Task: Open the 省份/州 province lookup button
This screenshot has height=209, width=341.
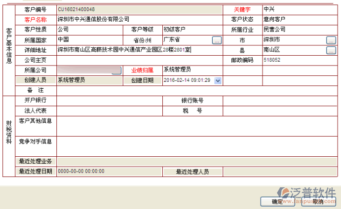Action: click(x=217, y=40)
